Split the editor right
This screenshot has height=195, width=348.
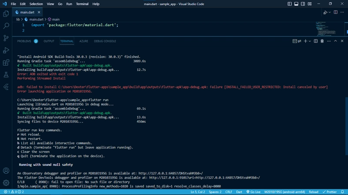click(x=335, y=13)
